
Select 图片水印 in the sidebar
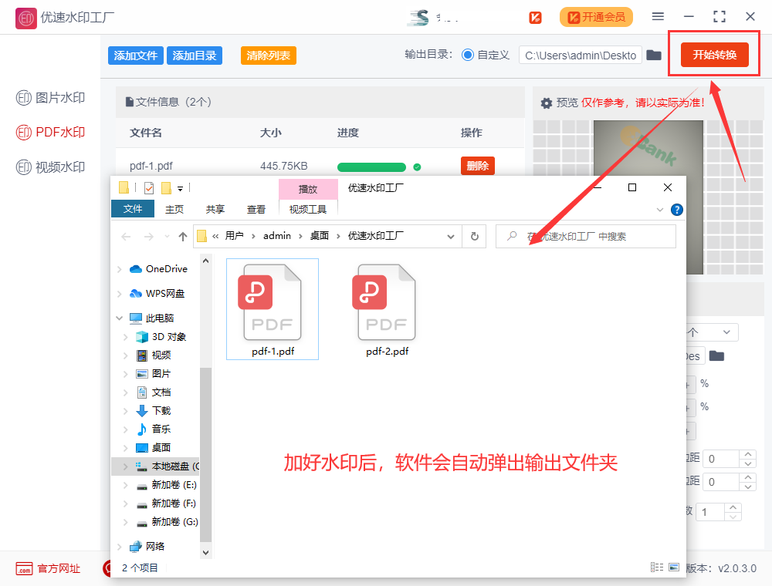[50, 98]
